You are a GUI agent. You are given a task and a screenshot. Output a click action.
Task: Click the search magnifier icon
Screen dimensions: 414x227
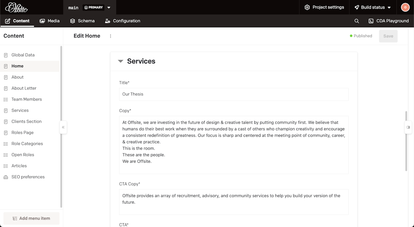357,21
